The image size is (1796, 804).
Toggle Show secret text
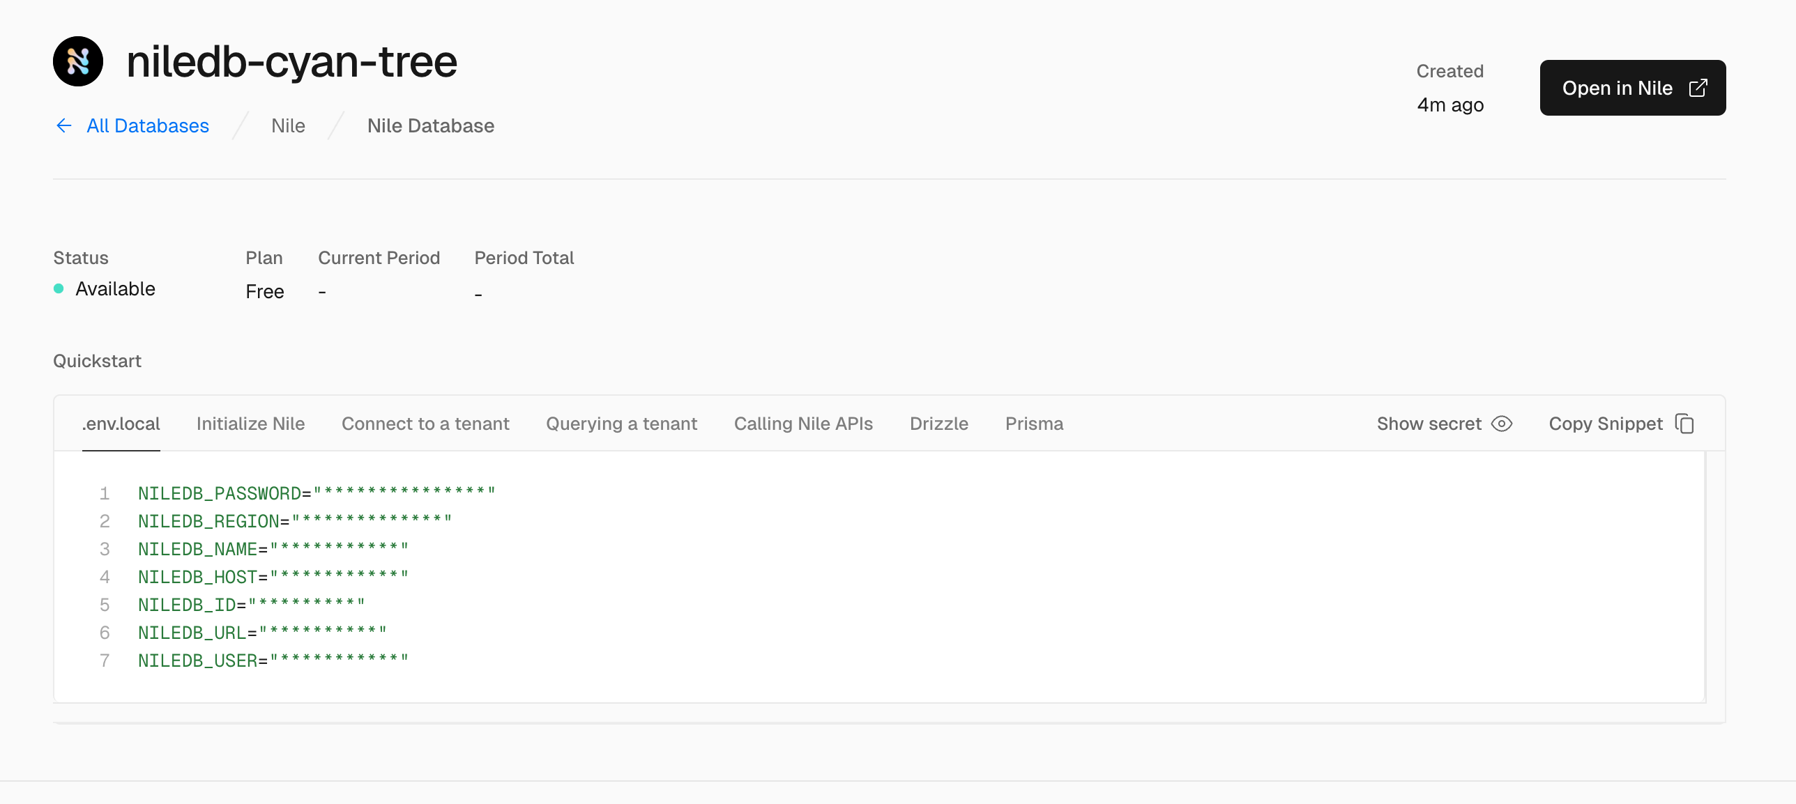point(1429,424)
